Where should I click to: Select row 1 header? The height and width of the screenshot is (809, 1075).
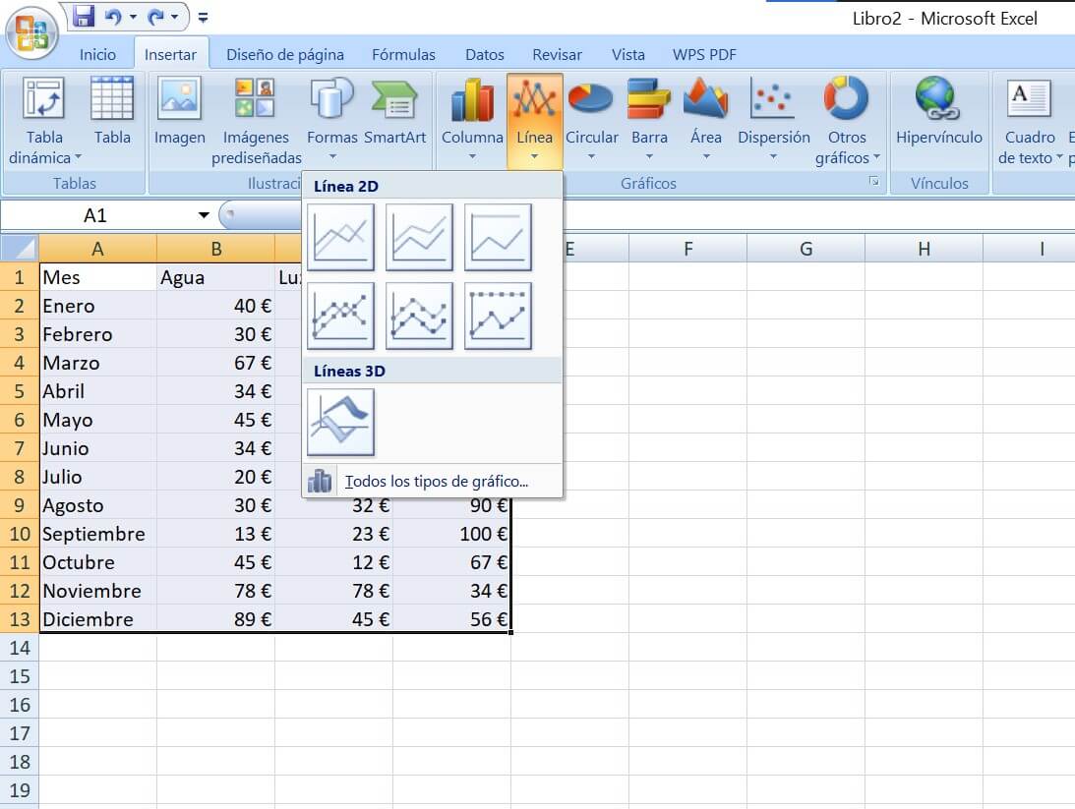tap(20, 277)
